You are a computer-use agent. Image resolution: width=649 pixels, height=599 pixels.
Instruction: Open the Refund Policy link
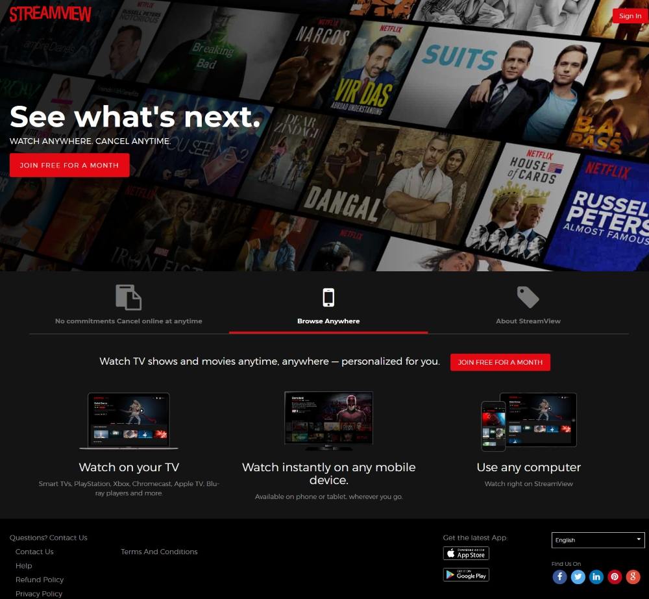(40, 580)
